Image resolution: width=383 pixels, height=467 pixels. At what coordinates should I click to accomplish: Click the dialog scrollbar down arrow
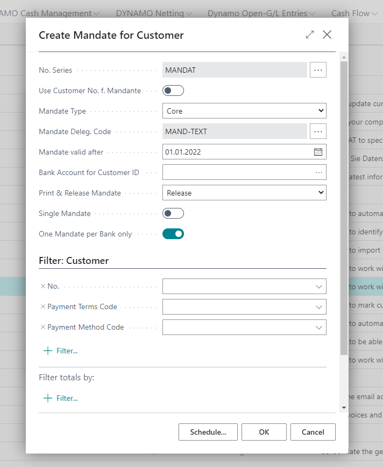(x=344, y=408)
